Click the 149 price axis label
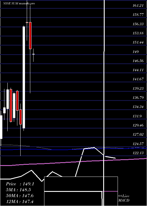The image size is (147, 206). coord(136,51)
